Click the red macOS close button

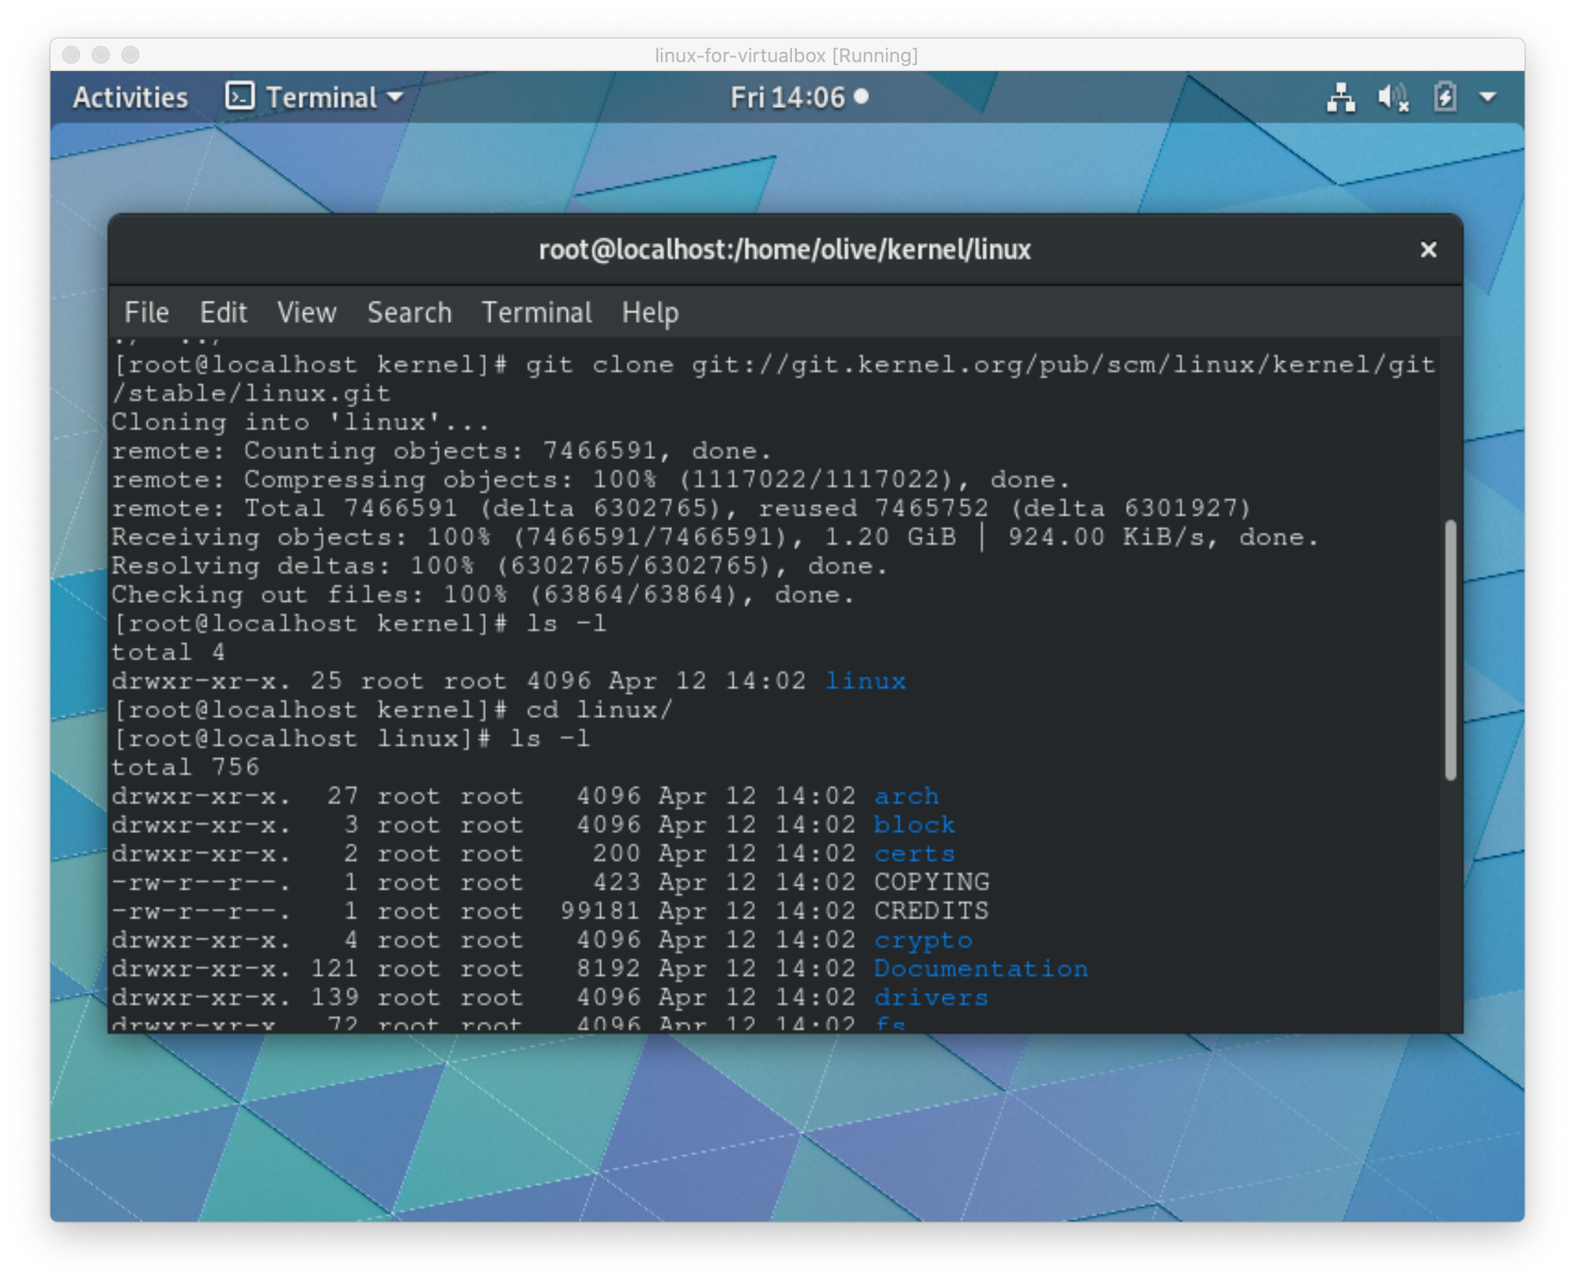point(71,56)
